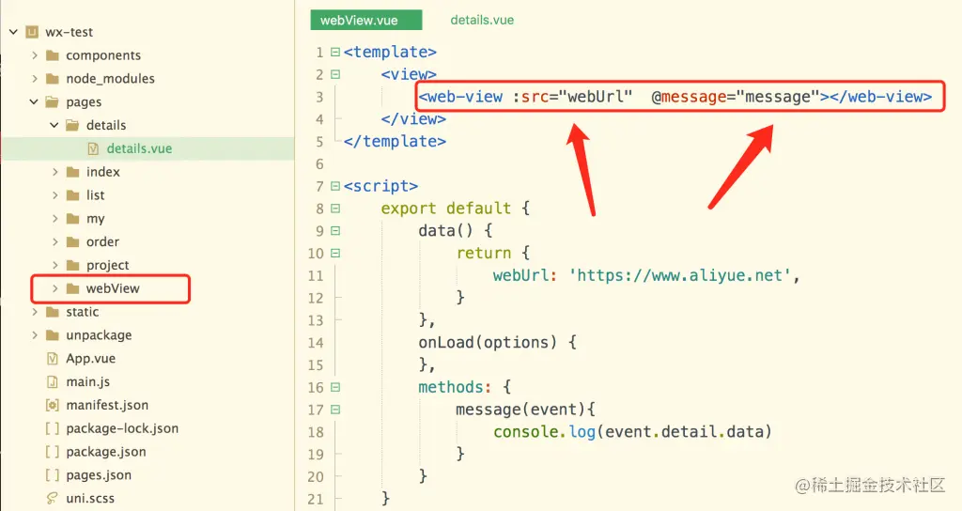Open main.js from the project tree
The image size is (962, 511).
(87, 381)
